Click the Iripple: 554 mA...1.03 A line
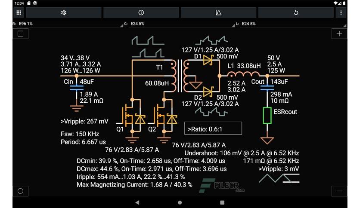360x208 pixels. coord(130,177)
